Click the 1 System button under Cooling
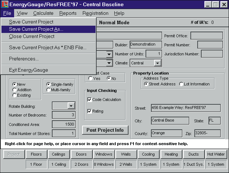The height and width of the screenshot is (173, 229). 148,164
